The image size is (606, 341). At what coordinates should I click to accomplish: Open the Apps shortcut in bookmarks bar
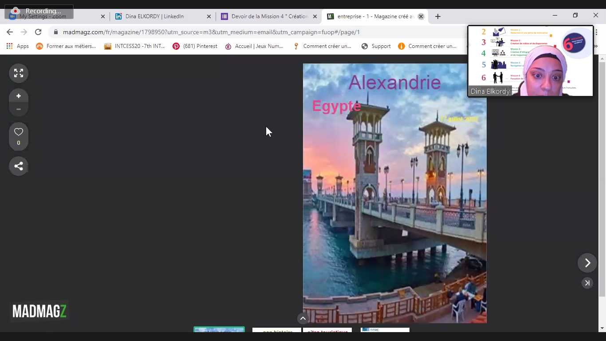tap(18, 46)
